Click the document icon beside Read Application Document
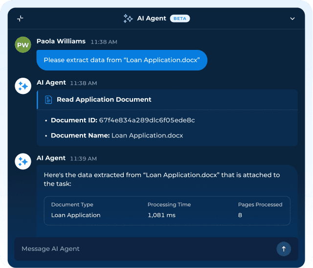Image resolution: width=313 pixels, height=268 pixels. click(x=48, y=100)
